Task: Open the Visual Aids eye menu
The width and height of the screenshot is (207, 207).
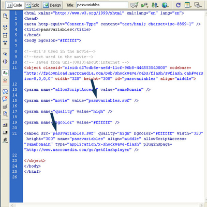Action: click(x=198, y=5)
